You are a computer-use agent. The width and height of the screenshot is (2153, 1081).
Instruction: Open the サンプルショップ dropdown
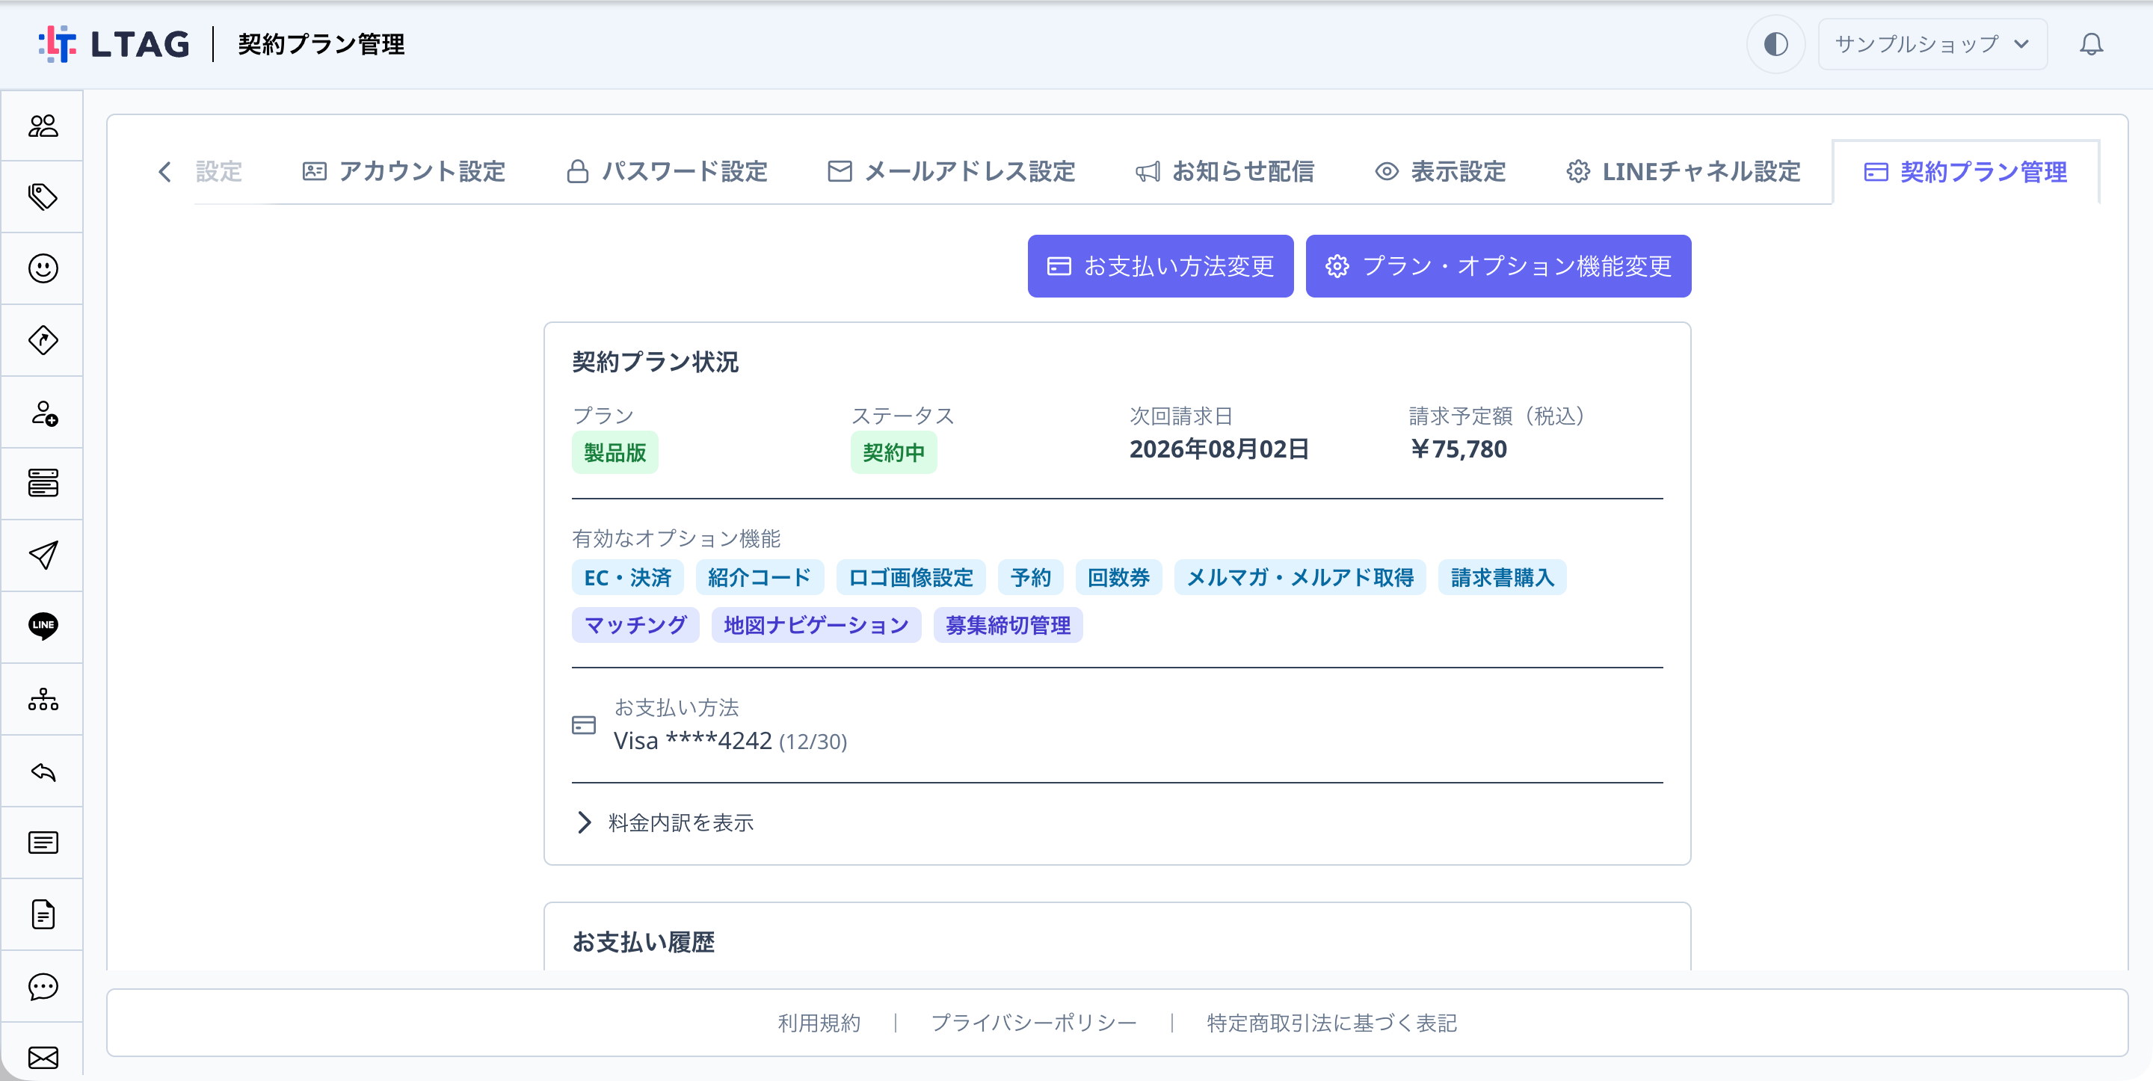[x=1932, y=43]
